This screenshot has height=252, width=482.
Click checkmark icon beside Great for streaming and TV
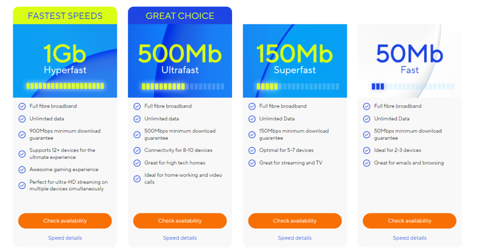252,163
